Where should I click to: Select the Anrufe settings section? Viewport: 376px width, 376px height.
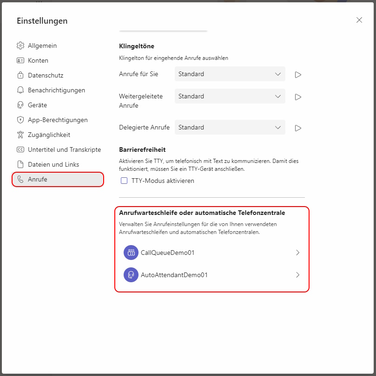pyautogui.click(x=58, y=179)
